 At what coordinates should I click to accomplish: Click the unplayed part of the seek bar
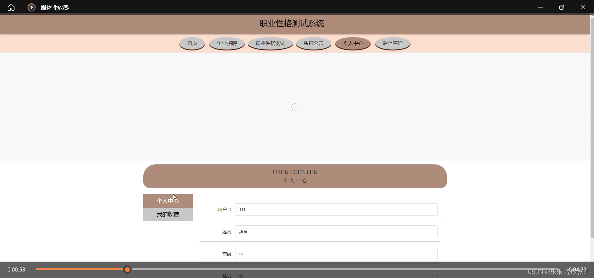[345, 270]
